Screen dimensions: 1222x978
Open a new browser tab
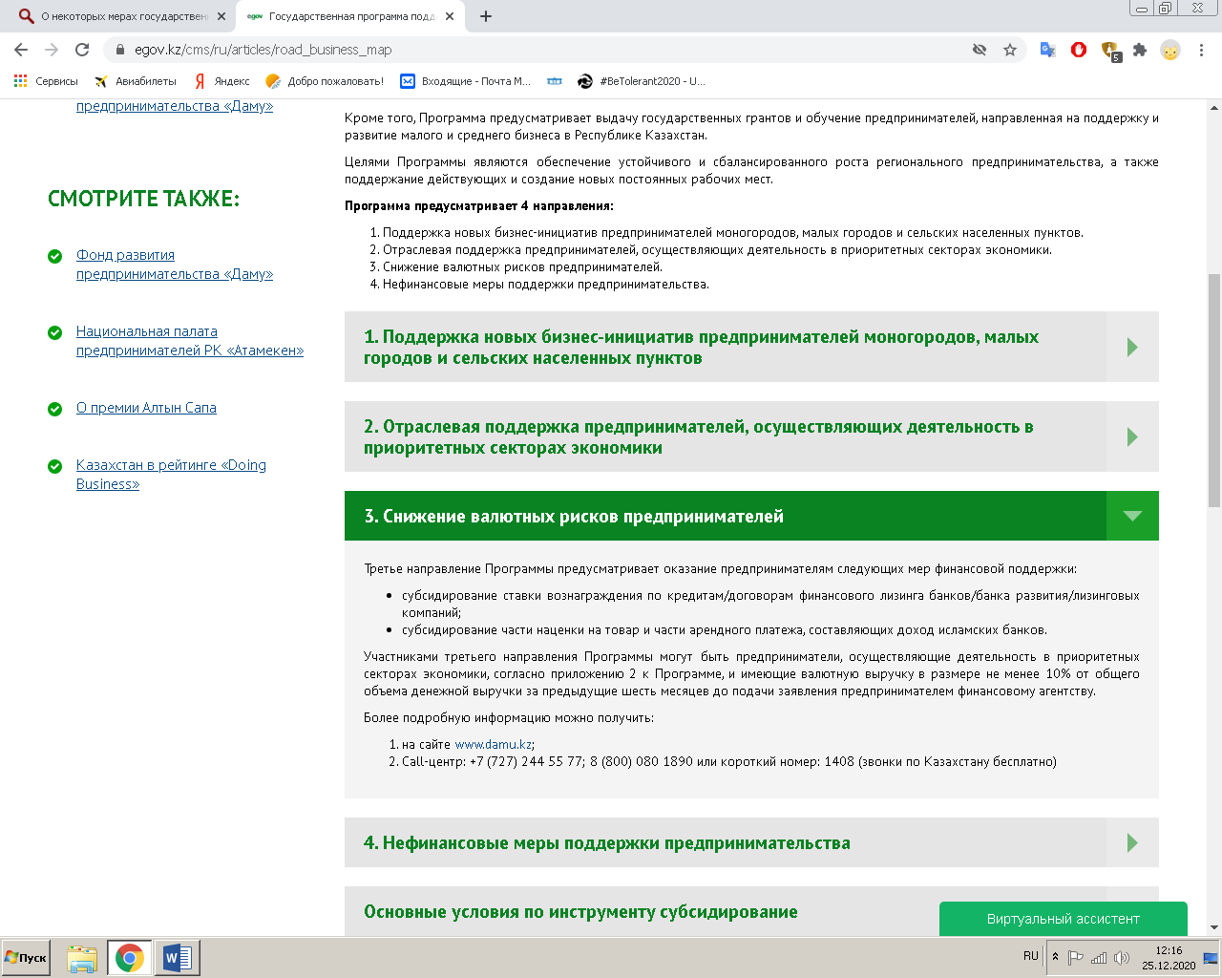(x=486, y=16)
